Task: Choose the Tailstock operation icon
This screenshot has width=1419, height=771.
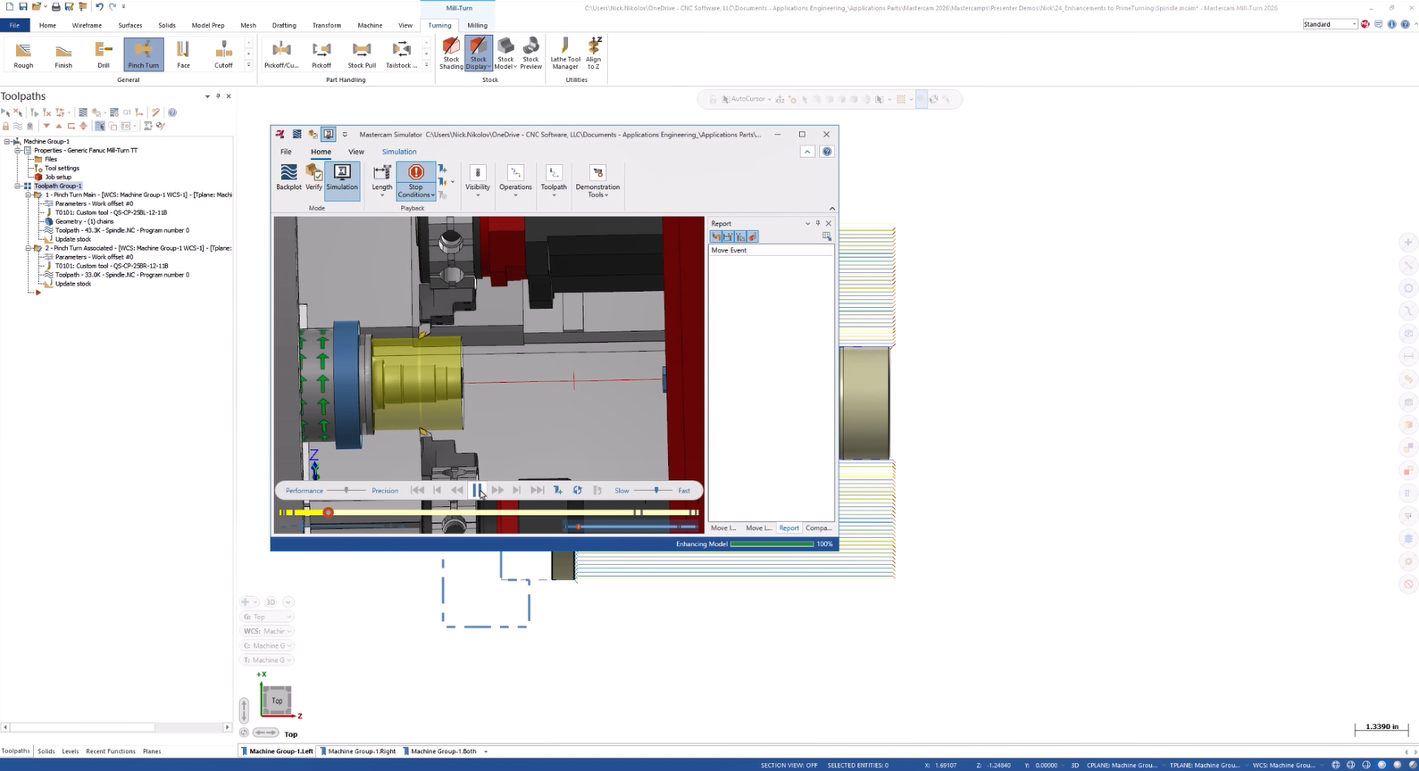Action: point(402,54)
